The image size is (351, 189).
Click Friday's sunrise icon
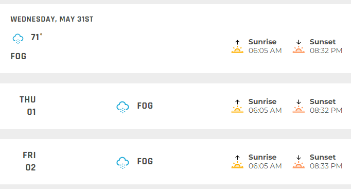pyautogui.click(x=237, y=162)
